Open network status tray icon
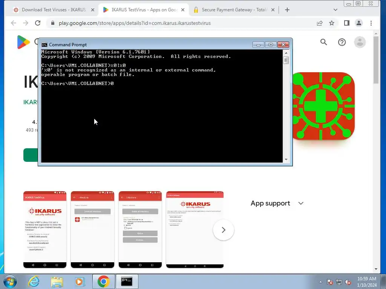This screenshot has height=289, width=386. [339, 282]
